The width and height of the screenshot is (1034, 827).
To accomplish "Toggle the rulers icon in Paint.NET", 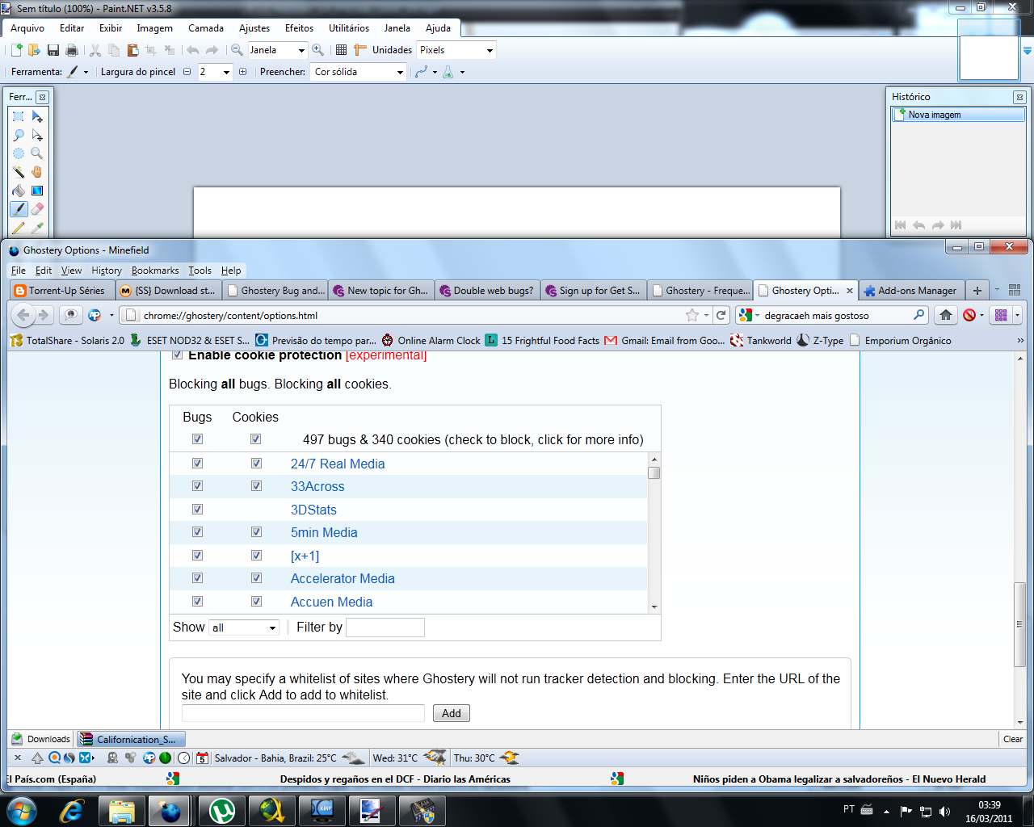I will pyautogui.click(x=360, y=50).
